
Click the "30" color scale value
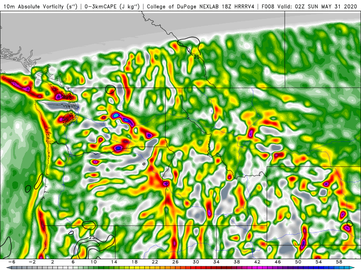196,262
